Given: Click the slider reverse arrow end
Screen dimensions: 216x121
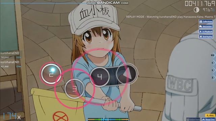Looking at the screenshot, I should coord(127,74).
